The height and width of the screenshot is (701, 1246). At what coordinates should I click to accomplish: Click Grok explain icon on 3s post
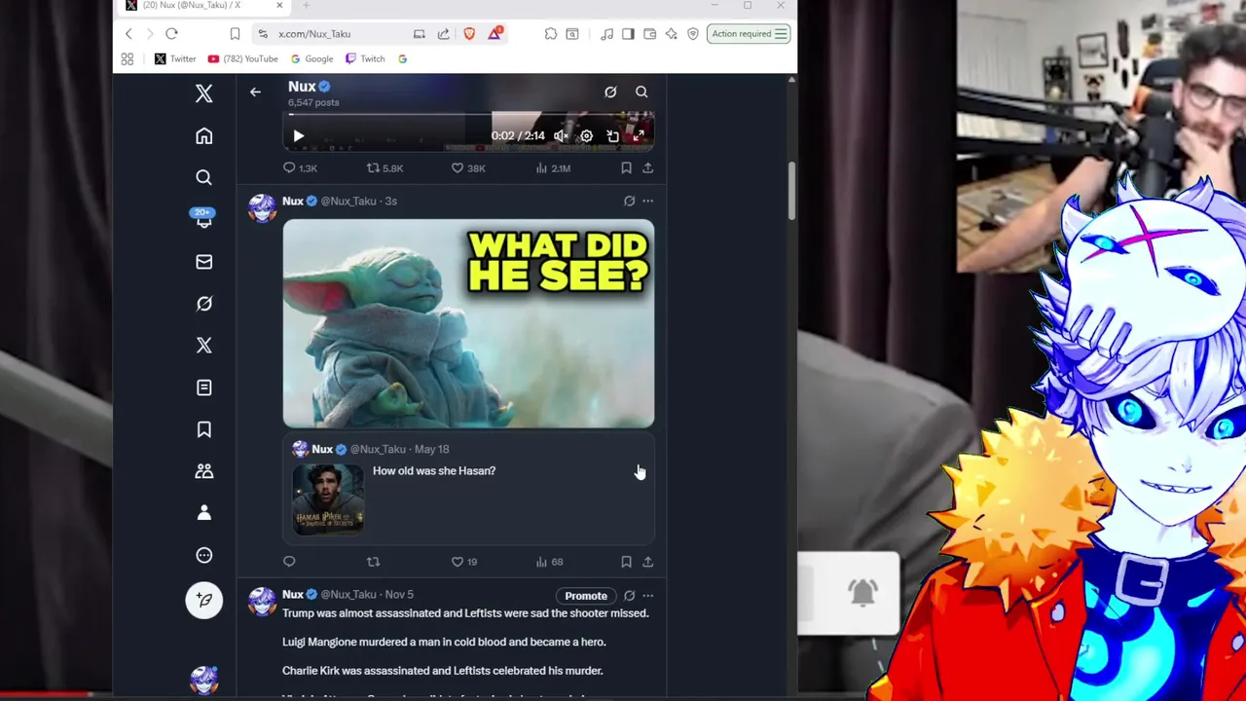[x=629, y=202]
